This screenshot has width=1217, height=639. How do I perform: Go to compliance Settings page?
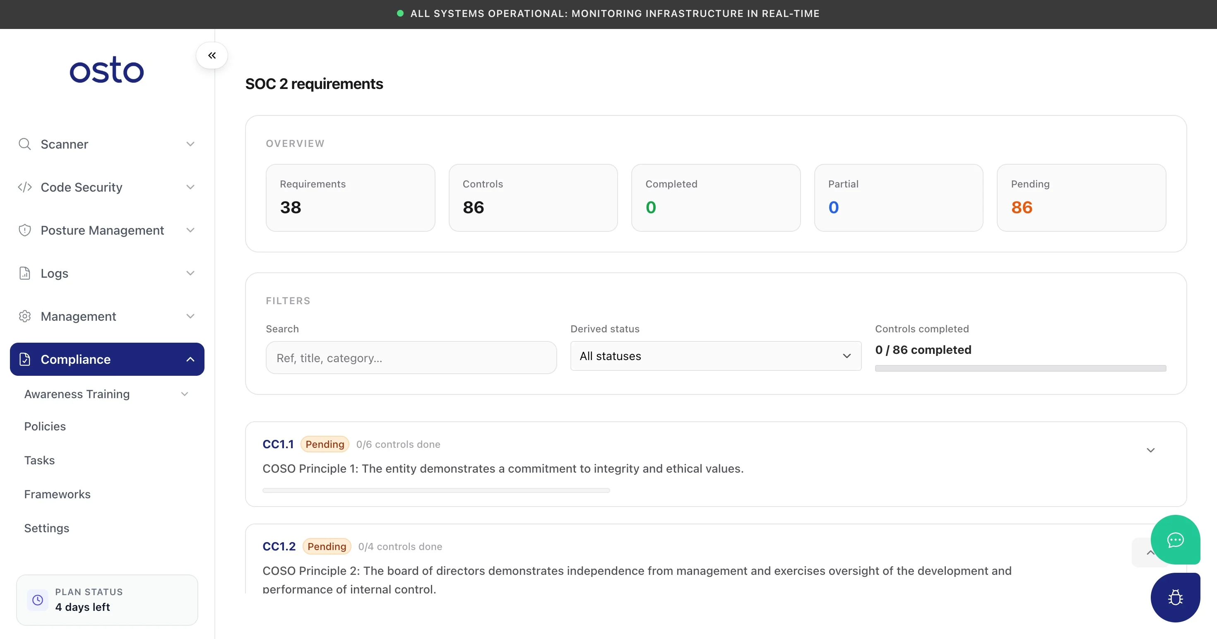point(46,528)
